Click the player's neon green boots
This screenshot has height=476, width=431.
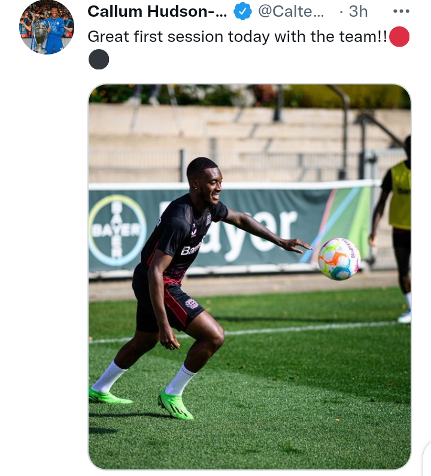click(141, 401)
